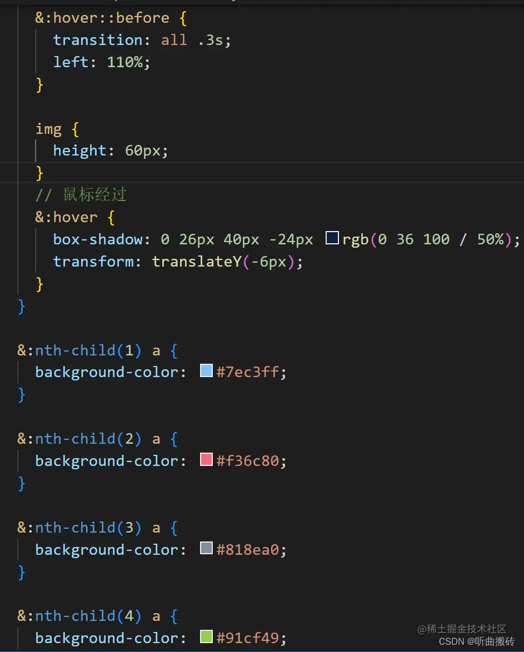Click the #818ea0 gray color swatch
The height and width of the screenshot is (652, 524).
(x=206, y=548)
